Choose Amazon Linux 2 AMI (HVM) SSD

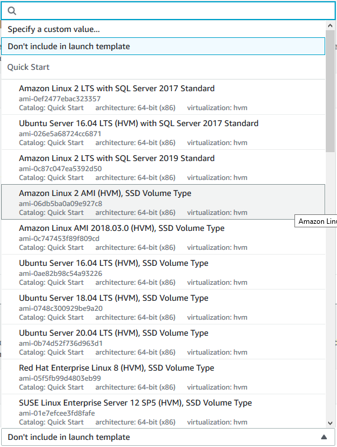pyautogui.click(x=163, y=202)
